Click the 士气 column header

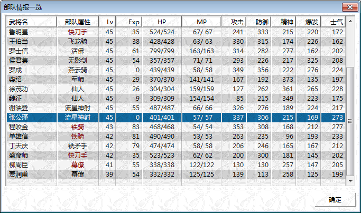[333, 22]
